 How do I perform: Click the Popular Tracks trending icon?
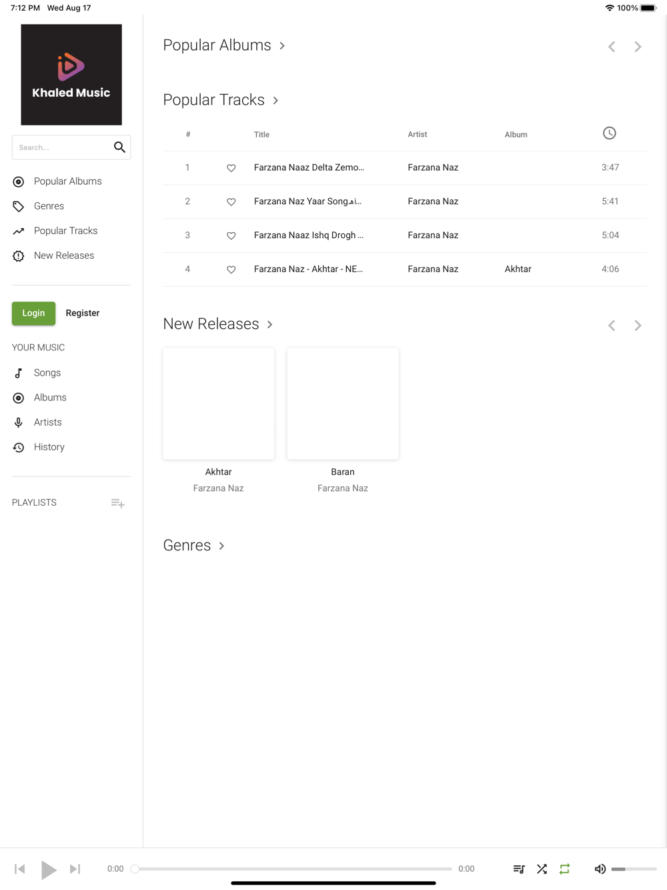pos(19,231)
